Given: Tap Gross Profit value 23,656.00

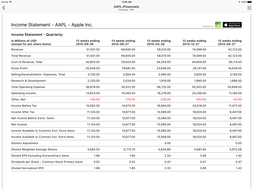Looking at the screenshot, I should [164, 68].
